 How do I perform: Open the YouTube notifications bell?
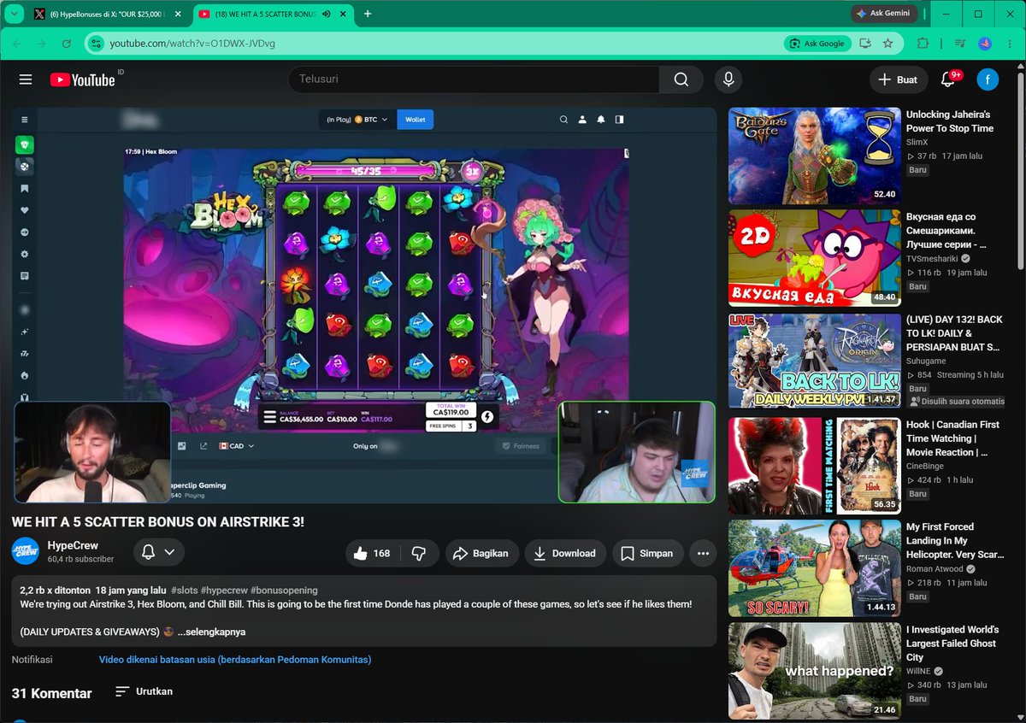(947, 79)
